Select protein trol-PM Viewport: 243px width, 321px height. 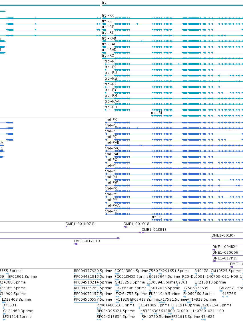pos(111,200)
